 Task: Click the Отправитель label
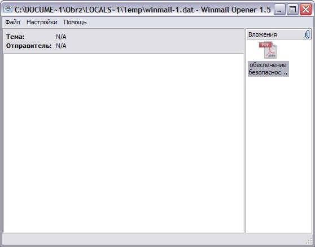[29, 46]
